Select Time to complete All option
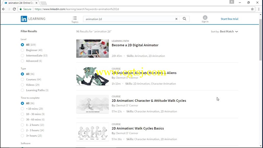The image size is (263, 148). click(x=22, y=103)
